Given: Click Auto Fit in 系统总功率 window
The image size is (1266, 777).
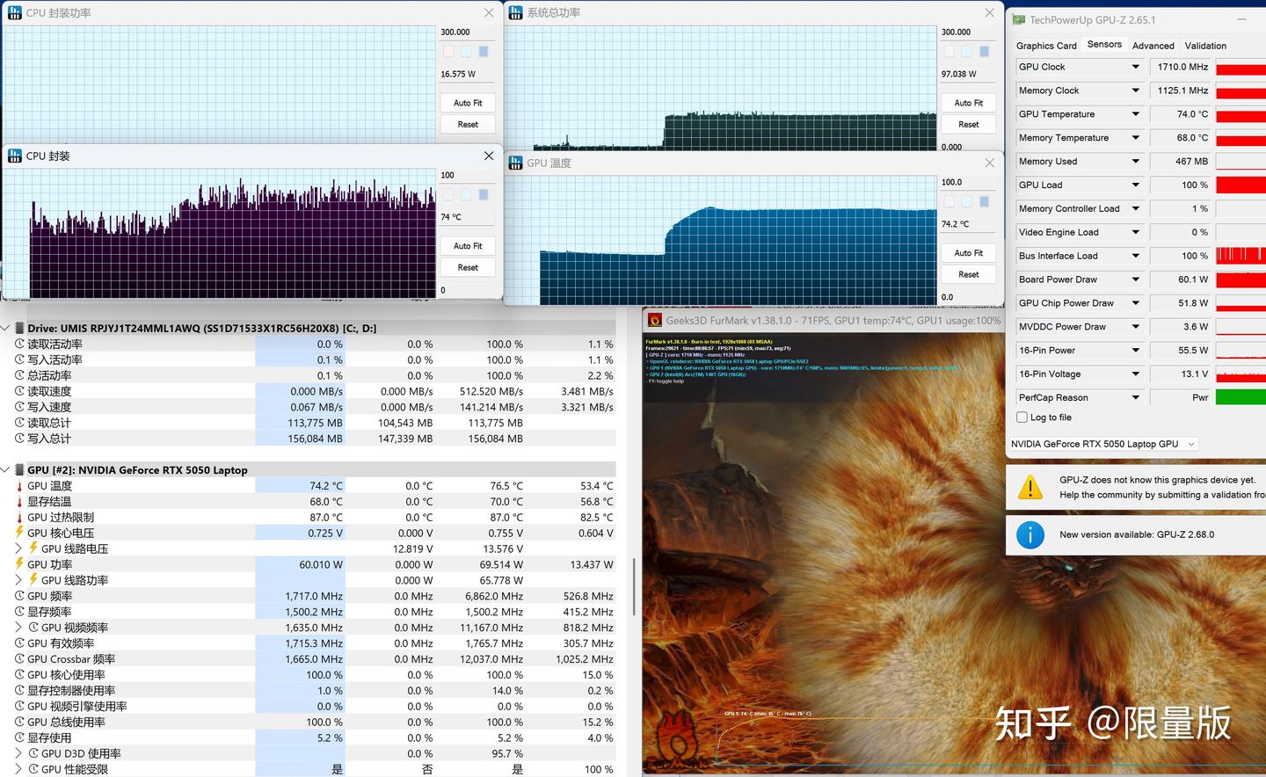Looking at the screenshot, I should click(x=969, y=103).
